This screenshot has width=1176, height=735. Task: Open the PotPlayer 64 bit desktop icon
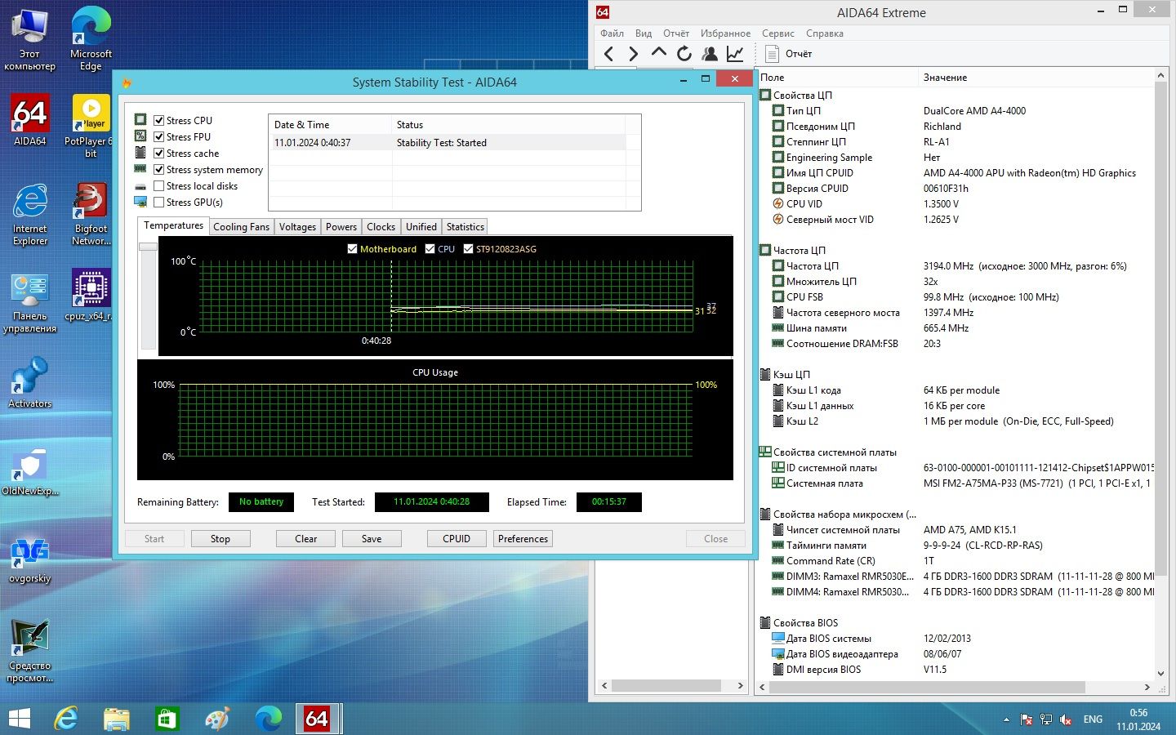pyautogui.click(x=91, y=126)
